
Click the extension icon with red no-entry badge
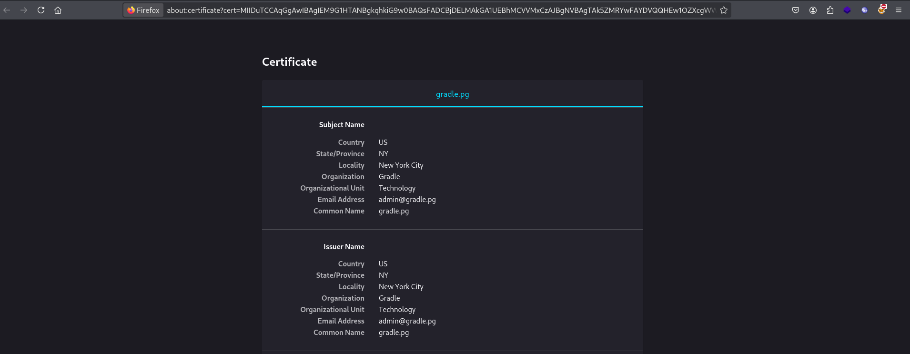[x=882, y=10]
